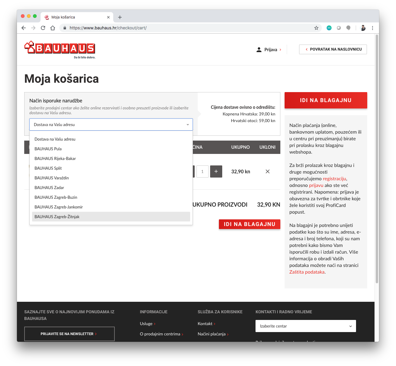Remove the product with the X icon
The height and width of the screenshot is (366, 396).
pyautogui.click(x=267, y=171)
